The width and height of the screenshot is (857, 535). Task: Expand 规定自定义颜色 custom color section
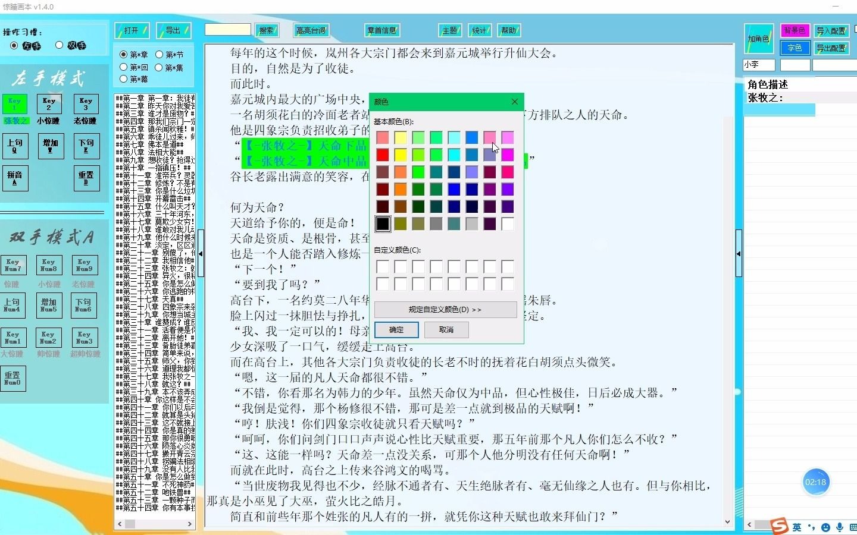point(445,309)
